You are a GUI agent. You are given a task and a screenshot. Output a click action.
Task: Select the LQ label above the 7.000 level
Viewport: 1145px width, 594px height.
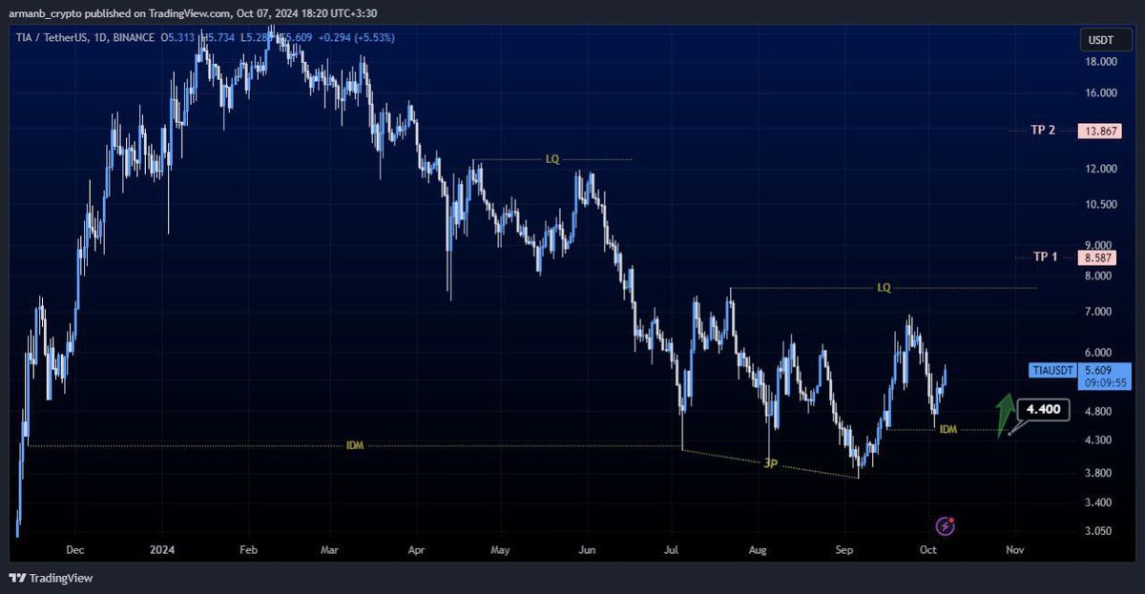pos(884,287)
